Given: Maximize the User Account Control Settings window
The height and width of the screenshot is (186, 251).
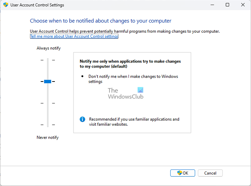Looking at the screenshot, I should (x=227, y=5).
